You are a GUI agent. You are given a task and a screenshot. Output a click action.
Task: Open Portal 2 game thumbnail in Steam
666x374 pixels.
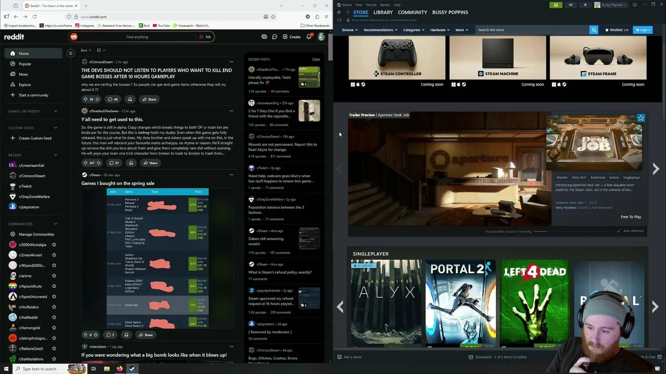(x=460, y=303)
